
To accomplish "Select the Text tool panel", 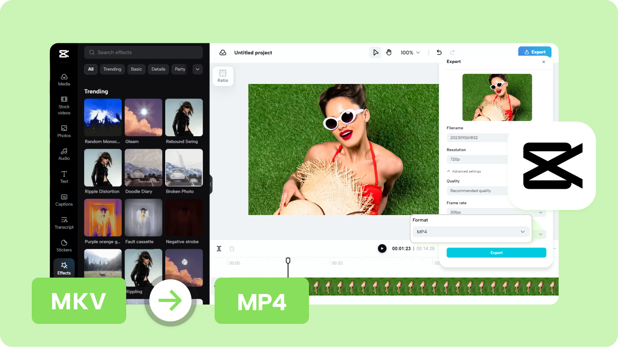I will tap(64, 177).
